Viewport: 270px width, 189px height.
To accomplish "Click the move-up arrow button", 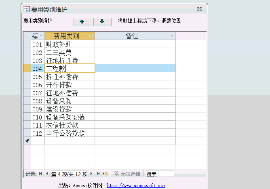I will 82,22.
